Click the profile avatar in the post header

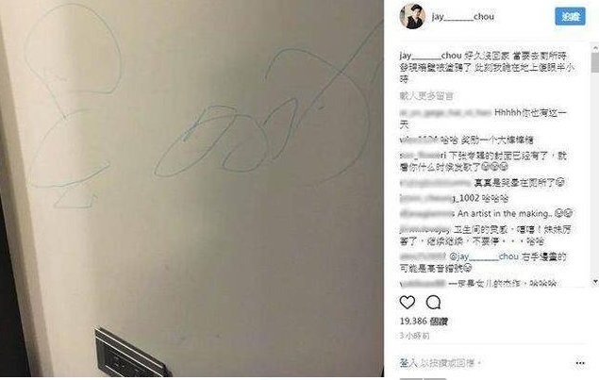click(412, 16)
